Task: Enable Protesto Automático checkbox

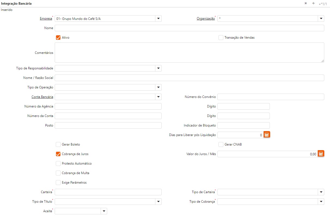Action: coord(58,163)
